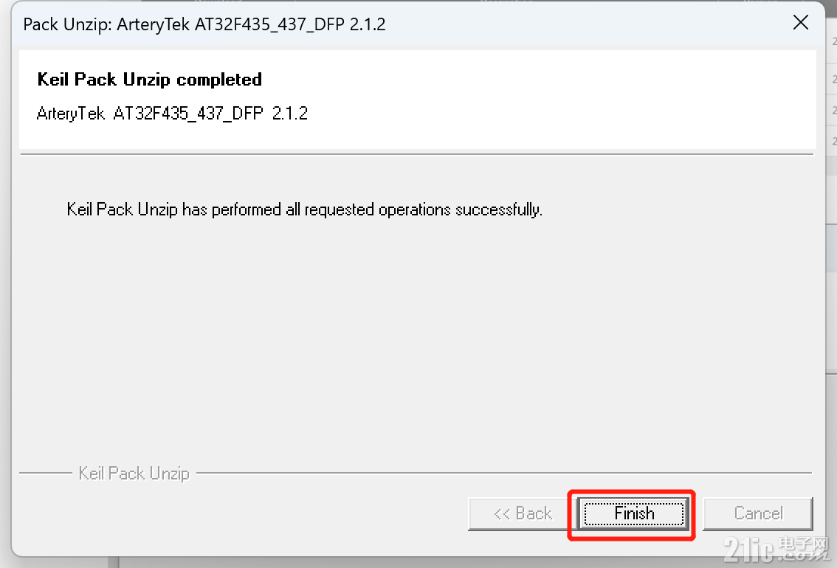
Task: Click the version number 2.1.2 in the title
Action: point(368,24)
